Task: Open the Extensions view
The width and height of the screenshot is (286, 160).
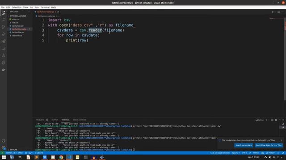Action: (4, 41)
